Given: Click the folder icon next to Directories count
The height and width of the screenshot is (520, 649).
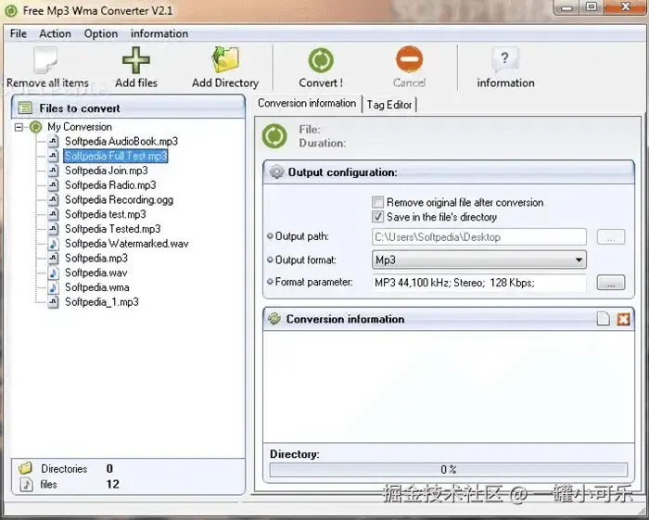Looking at the screenshot, I should point(25,469).
